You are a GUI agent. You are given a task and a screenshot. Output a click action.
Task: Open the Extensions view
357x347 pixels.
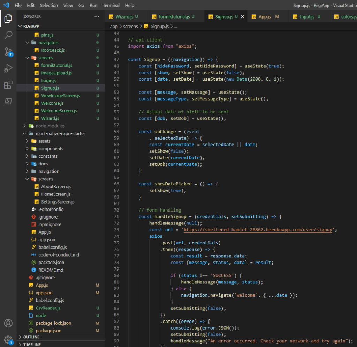[8, 85]
